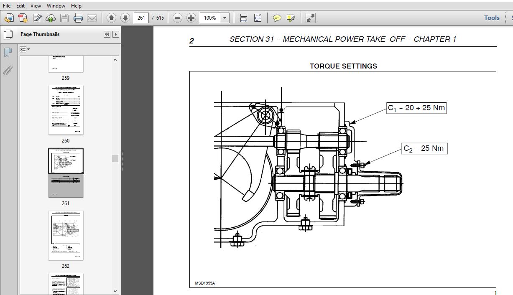Switch to Read Mode via expand icon
The width and height of the screenshot is (513, 295).
point(310,18)
